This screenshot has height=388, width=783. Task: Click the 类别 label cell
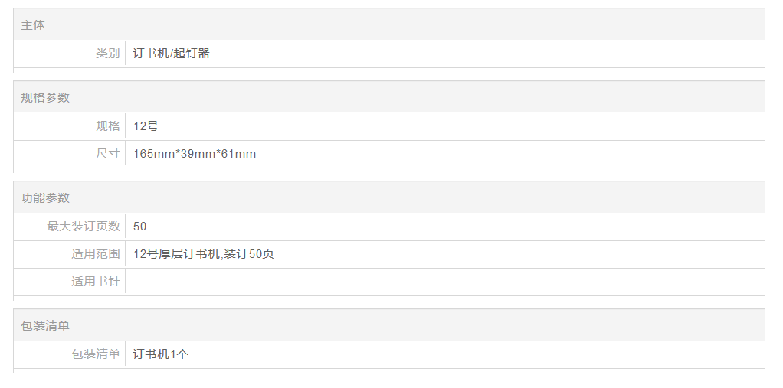pos(107,54)
